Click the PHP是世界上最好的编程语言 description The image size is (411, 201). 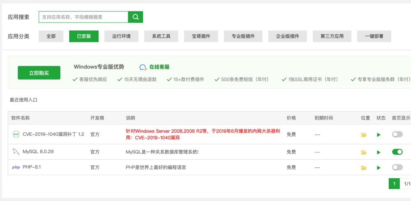156,167
